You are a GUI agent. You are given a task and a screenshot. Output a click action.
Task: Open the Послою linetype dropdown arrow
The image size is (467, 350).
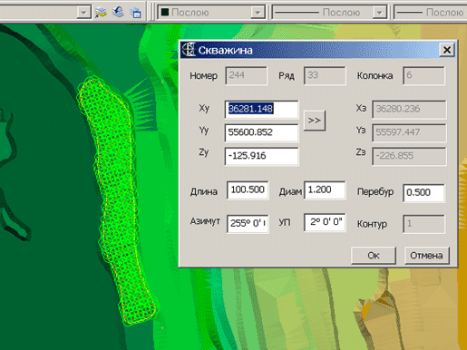pos(379,13)
